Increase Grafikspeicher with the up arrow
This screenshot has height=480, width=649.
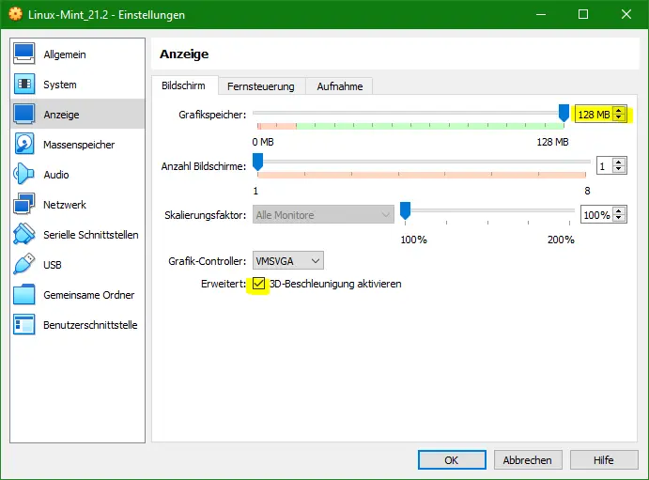coord(618,110)
